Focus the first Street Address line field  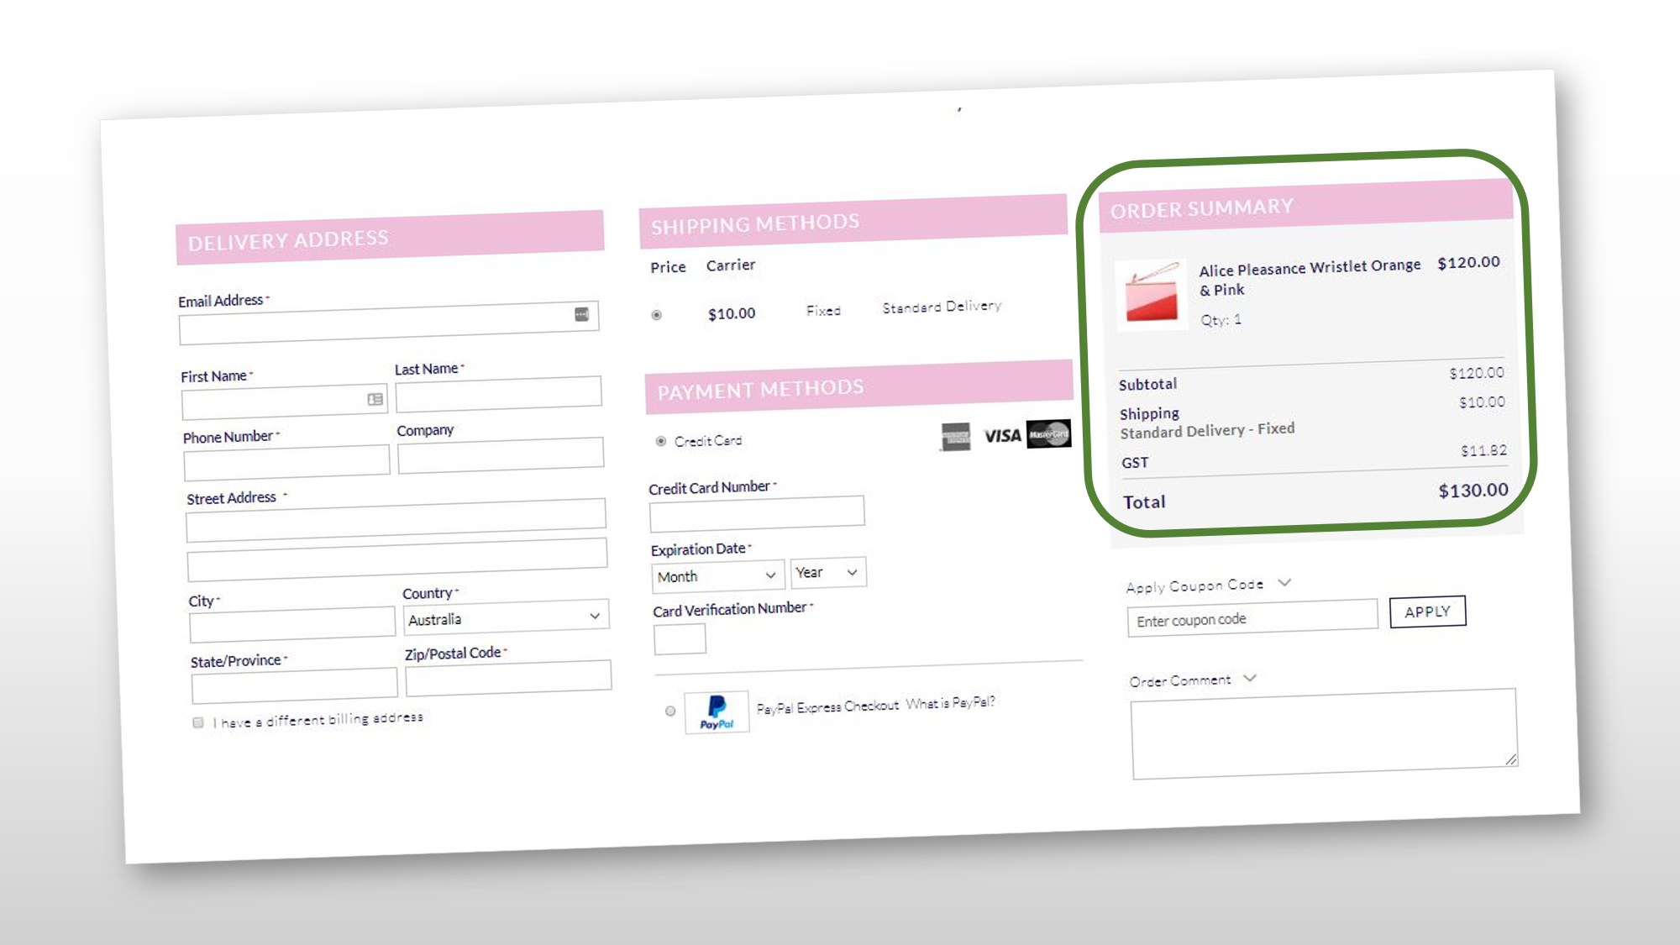[x=396, y=520]
